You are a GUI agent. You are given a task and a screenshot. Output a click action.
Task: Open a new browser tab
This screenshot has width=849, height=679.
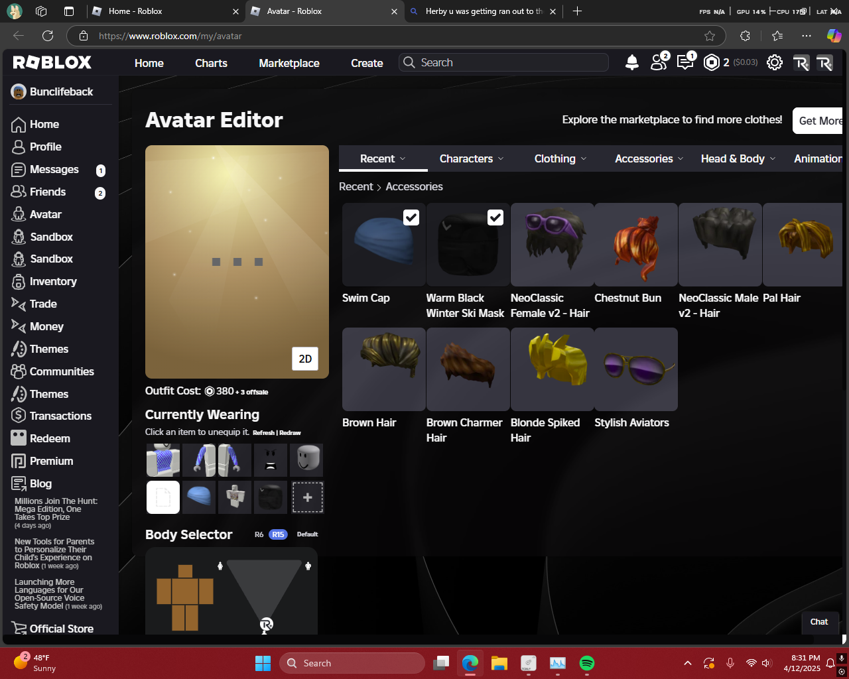(x=577, y=11)
